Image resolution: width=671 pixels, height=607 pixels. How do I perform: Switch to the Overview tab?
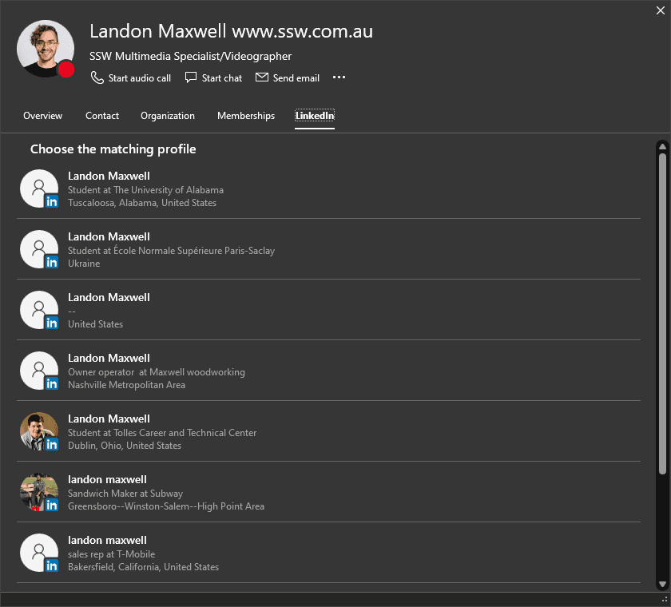42,116
